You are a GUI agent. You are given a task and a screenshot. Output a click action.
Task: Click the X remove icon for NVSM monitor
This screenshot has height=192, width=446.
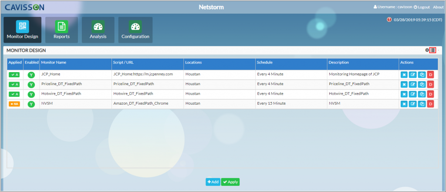[404, 104]
